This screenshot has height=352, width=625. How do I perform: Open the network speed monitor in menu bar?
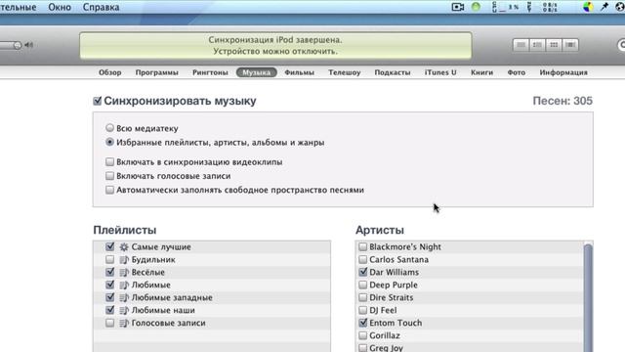click(543, 7)
